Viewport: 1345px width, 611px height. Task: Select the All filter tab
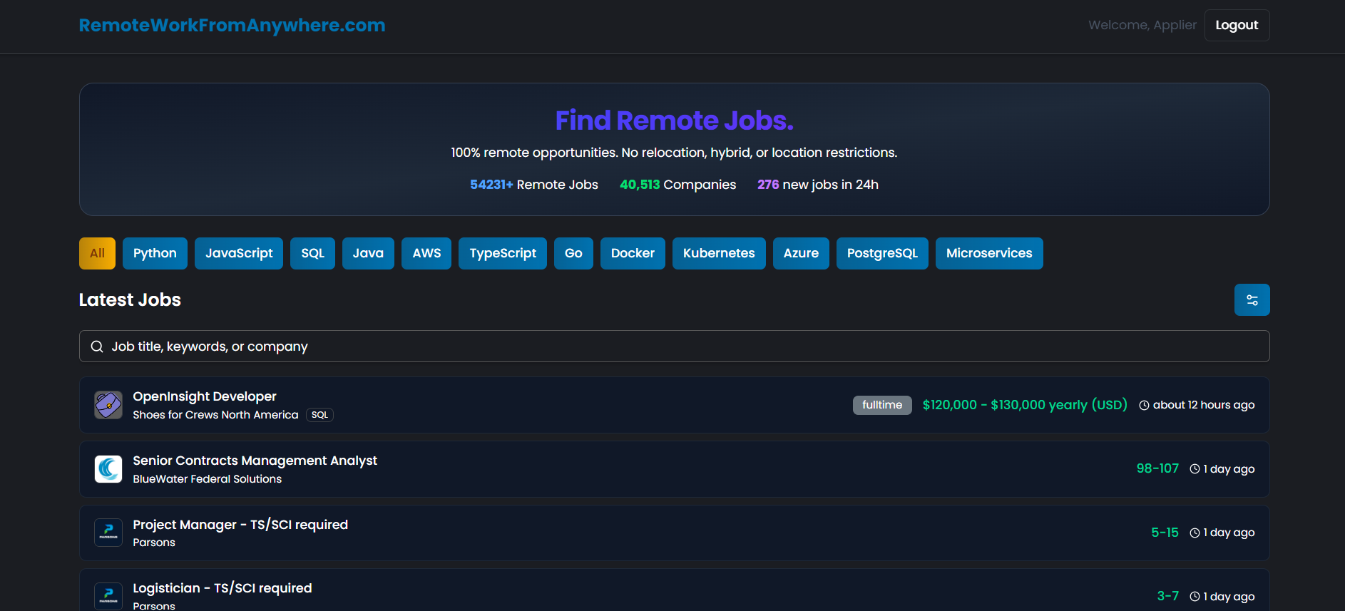click(x=97, y=253)
